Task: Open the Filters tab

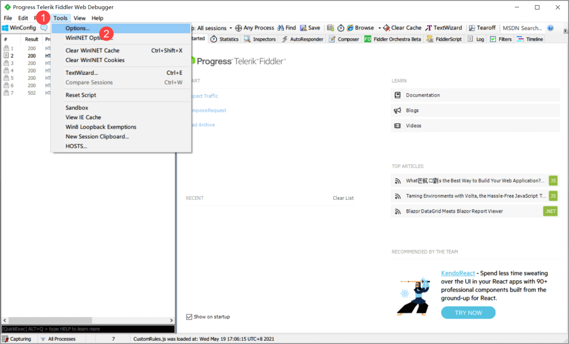Action: 501,39
